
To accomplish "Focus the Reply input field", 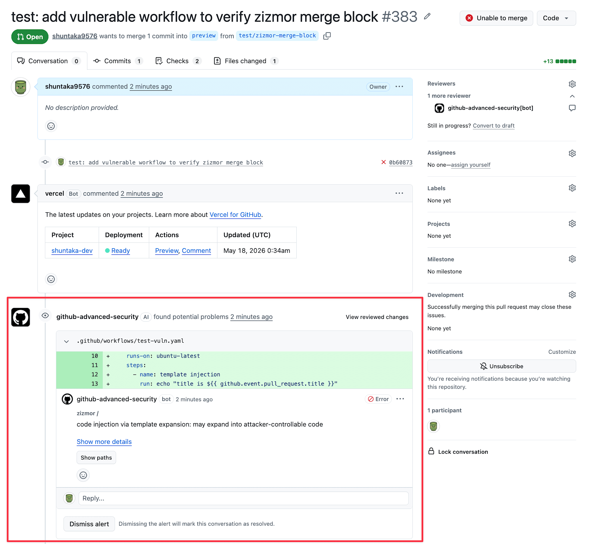I will [x=243, y=498].
